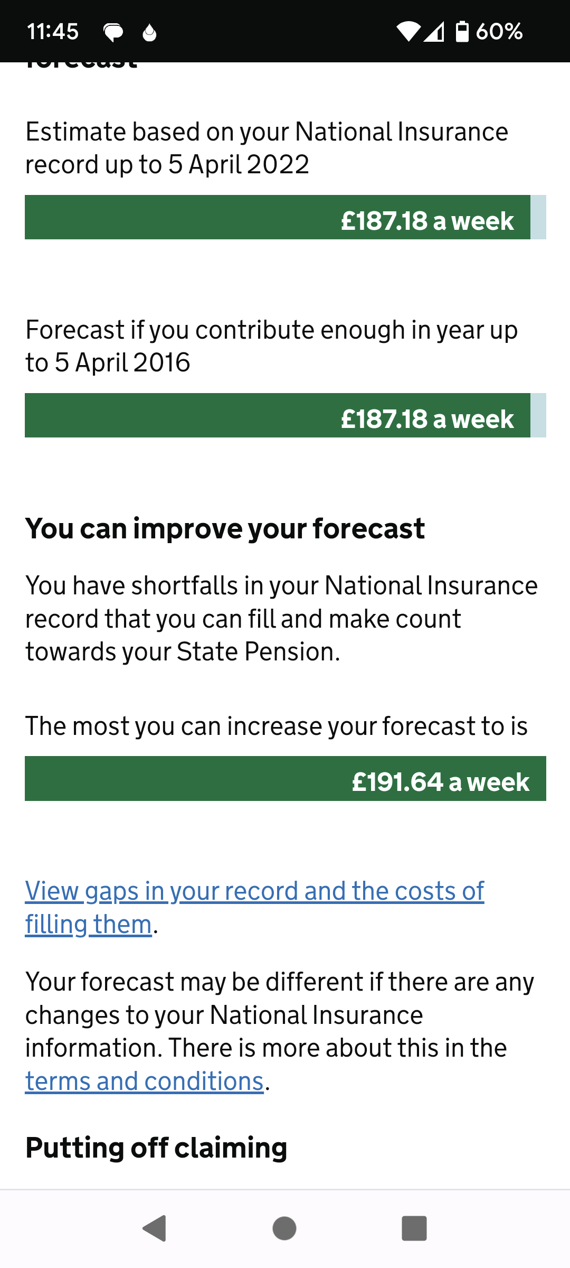Tap the 60% battery percentage text
The height and width of the screenshot is (1268, 570).
coord(499,32)
